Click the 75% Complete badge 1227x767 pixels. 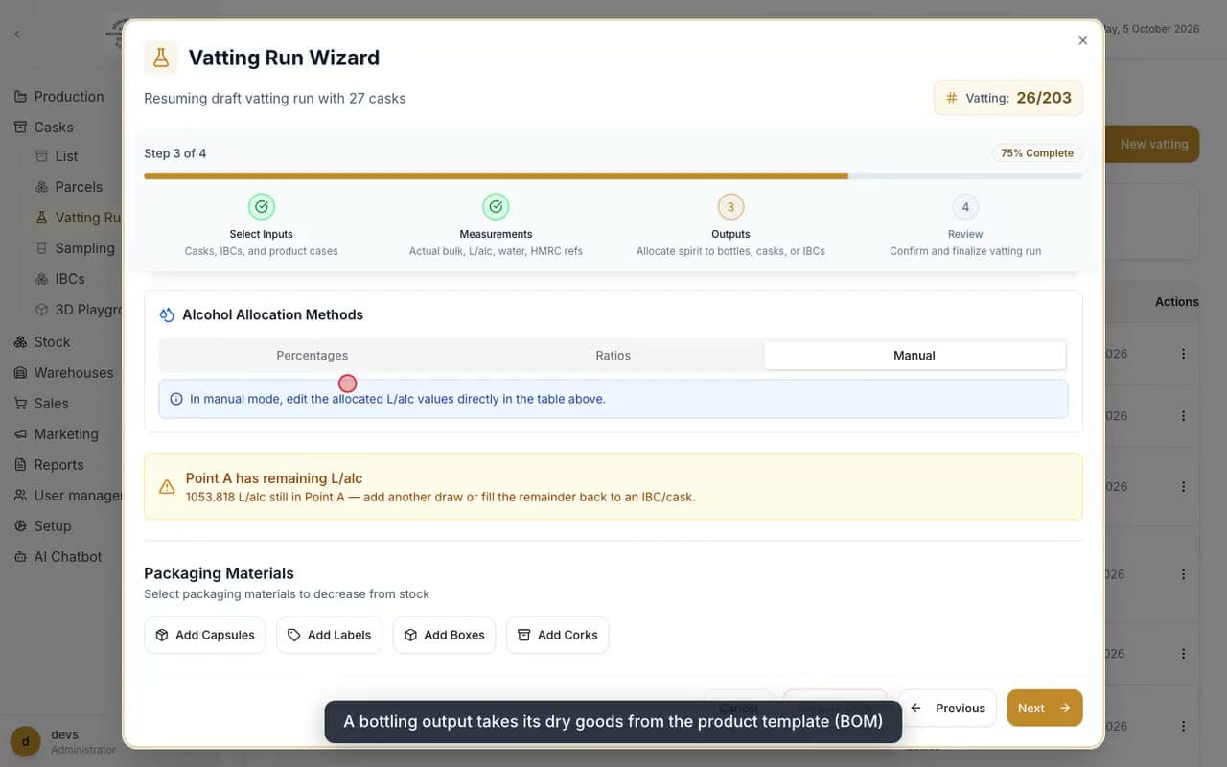click(1037, 153)
